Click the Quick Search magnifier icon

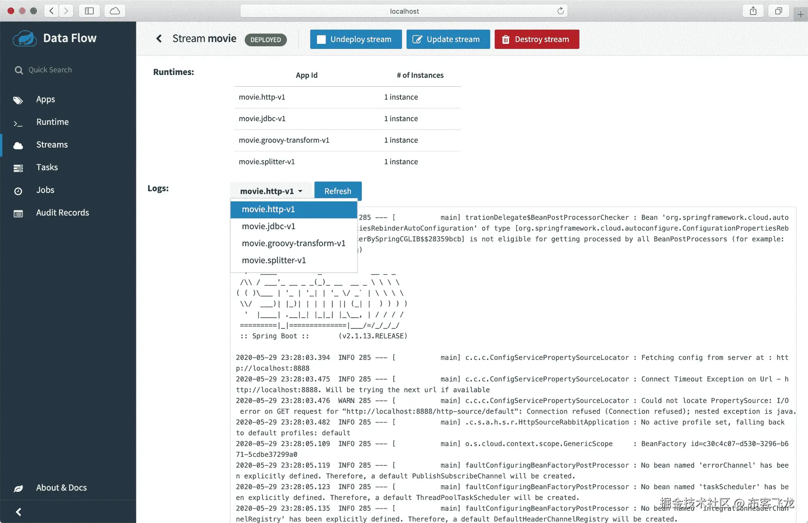coord(19,70)
